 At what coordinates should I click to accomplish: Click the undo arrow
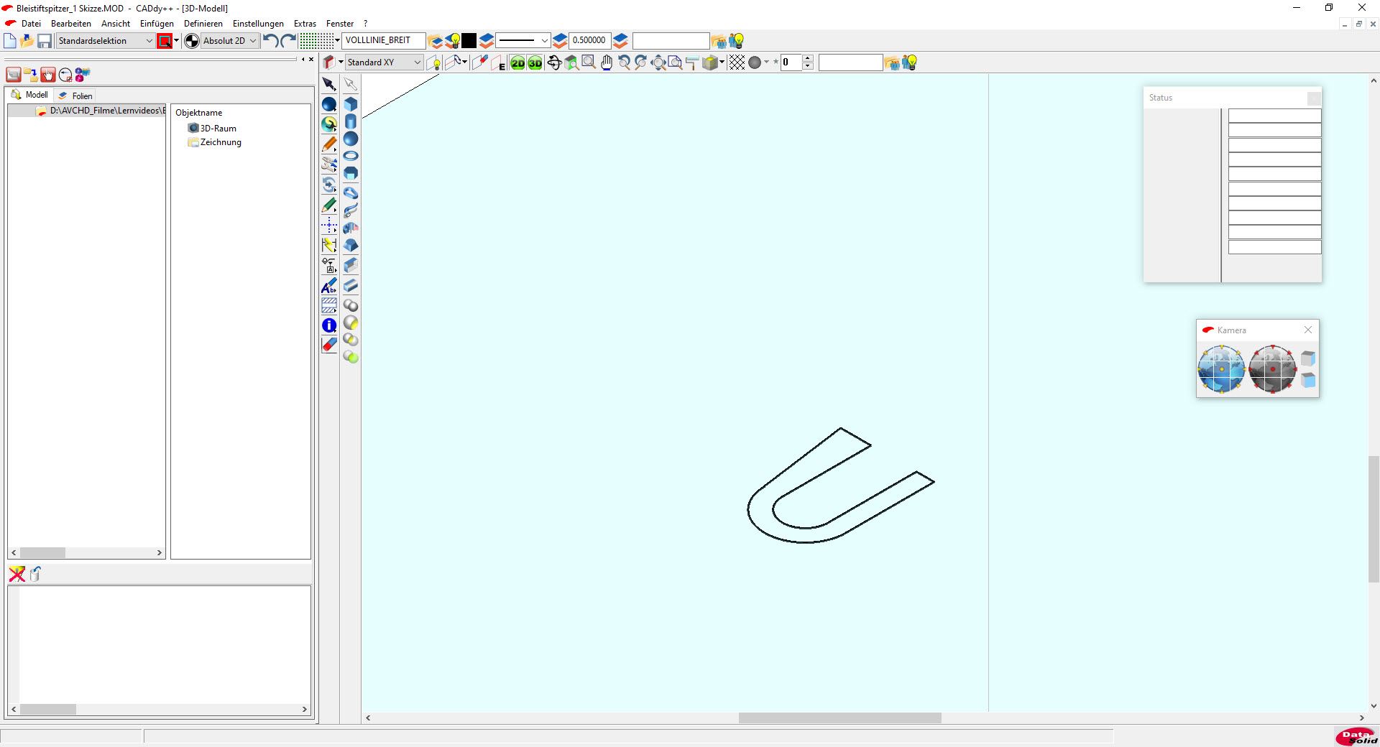[x=271, y=41]
